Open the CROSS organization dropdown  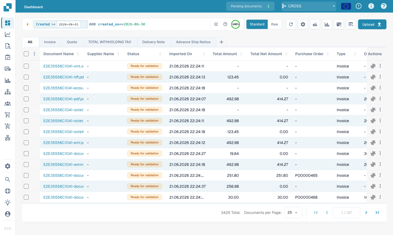coord(309,6)
